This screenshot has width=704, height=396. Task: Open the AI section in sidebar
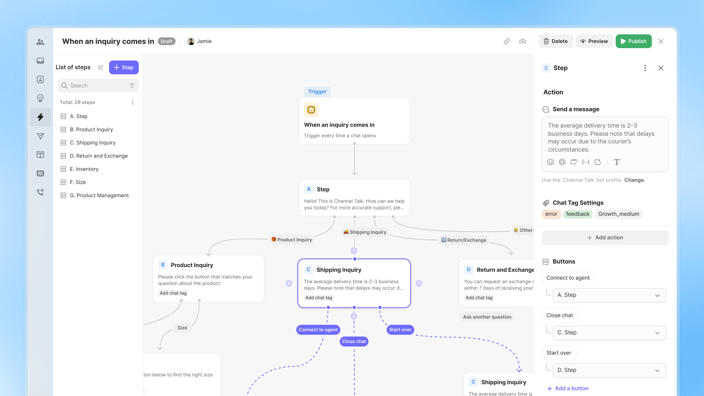click(x=40, y=173)
